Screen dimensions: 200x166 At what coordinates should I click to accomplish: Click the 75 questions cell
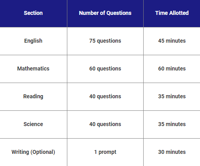pyautogui.click(x=105, y=41)
